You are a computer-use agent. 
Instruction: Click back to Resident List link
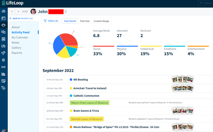21,18
